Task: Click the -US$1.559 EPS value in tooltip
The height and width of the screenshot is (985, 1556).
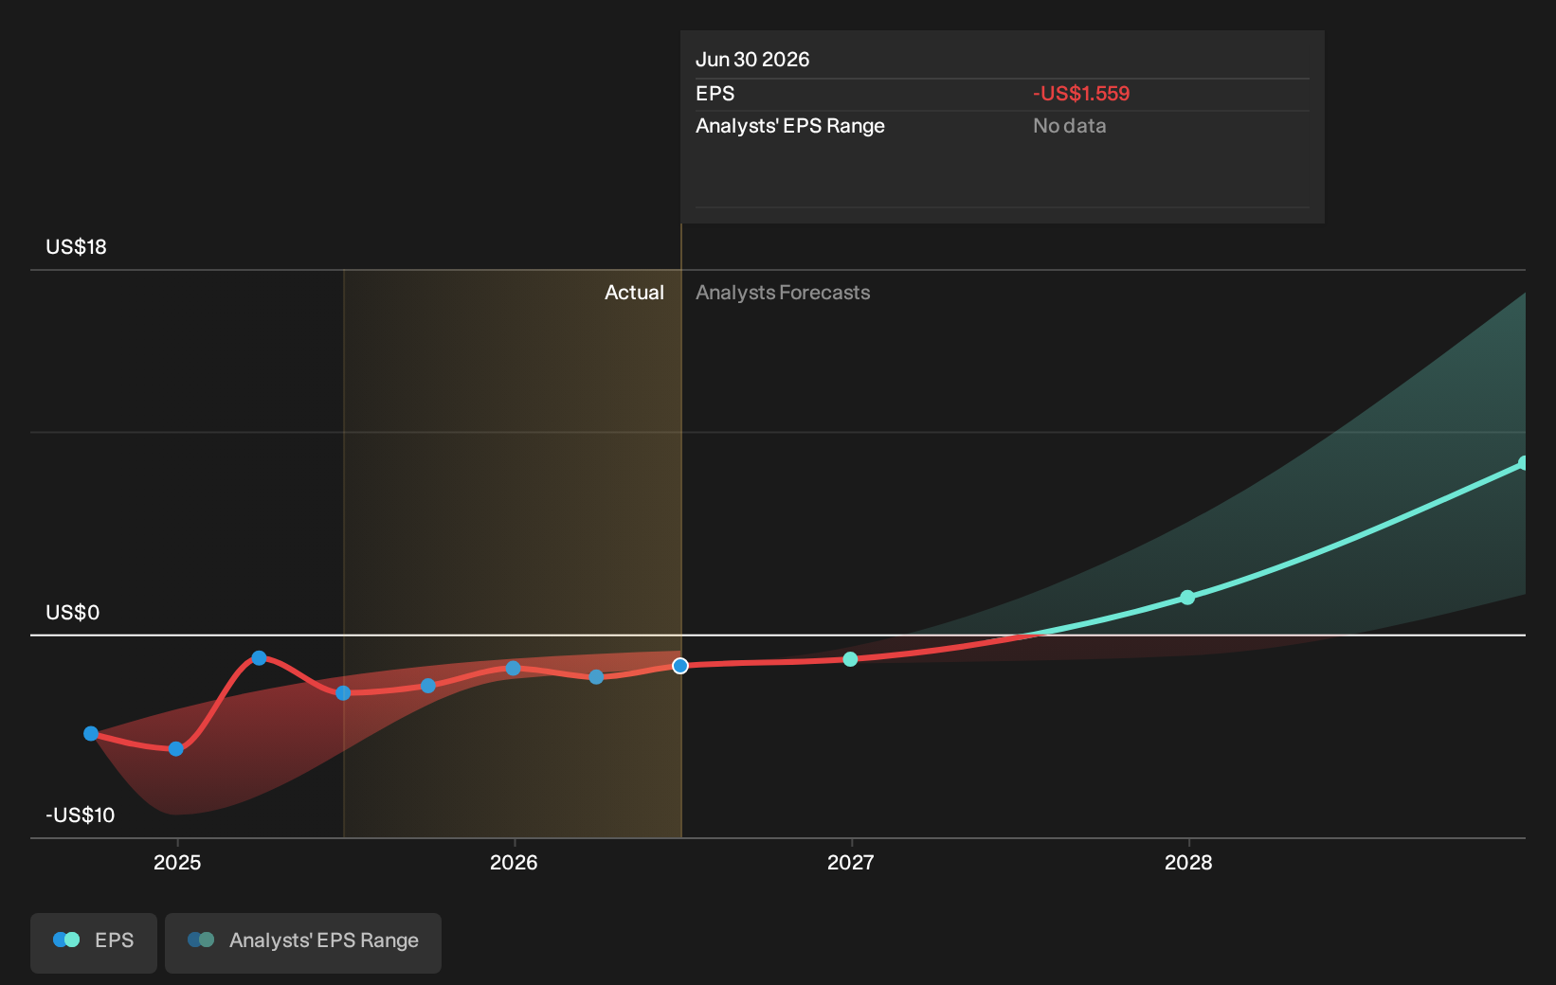Action: [1081, 94]
